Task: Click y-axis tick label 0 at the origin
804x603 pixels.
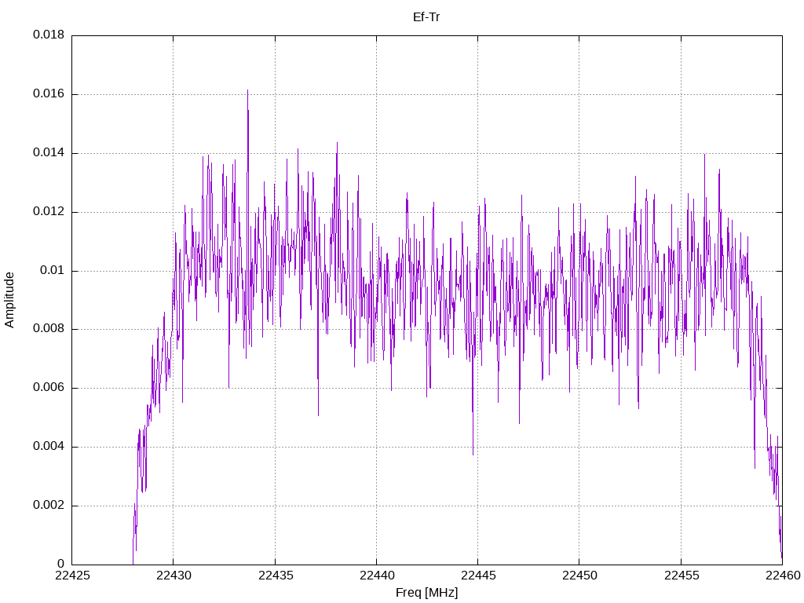Action: (61, 564)
